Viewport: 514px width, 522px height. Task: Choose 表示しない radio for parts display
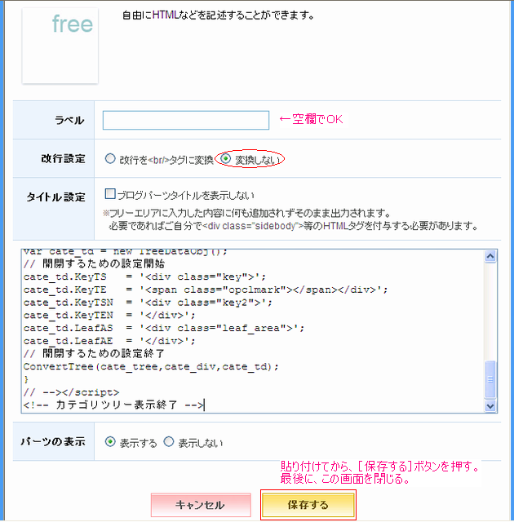[169, 442]
